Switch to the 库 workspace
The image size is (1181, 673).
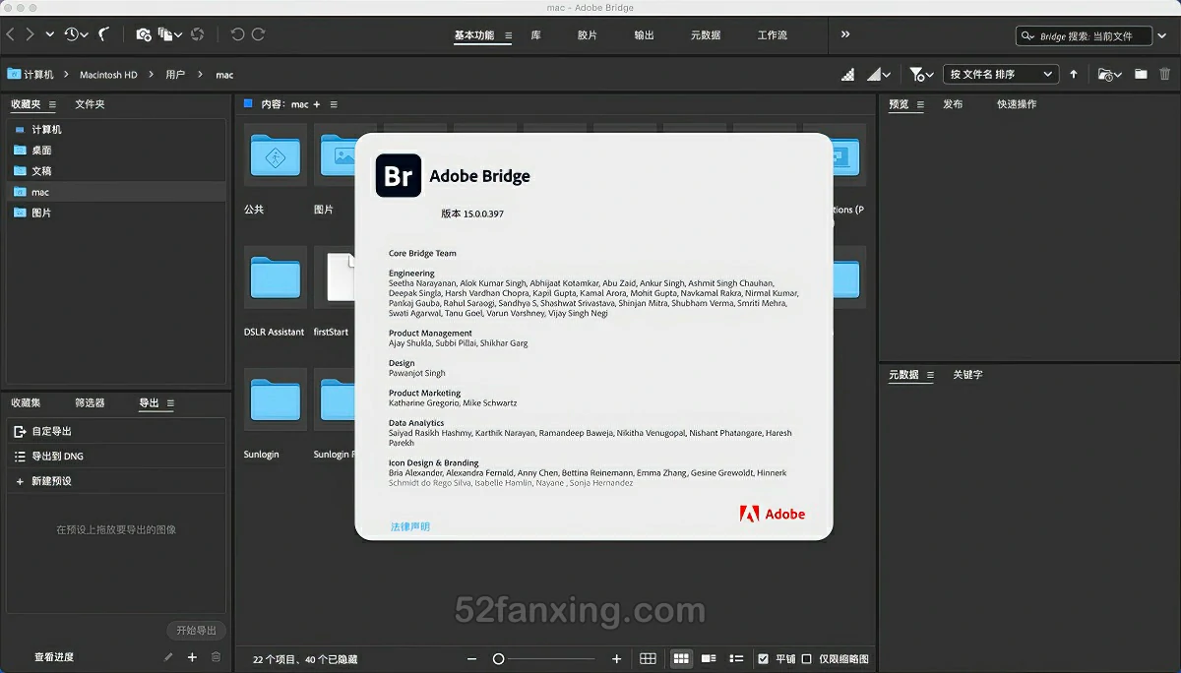tap(535, 35)
